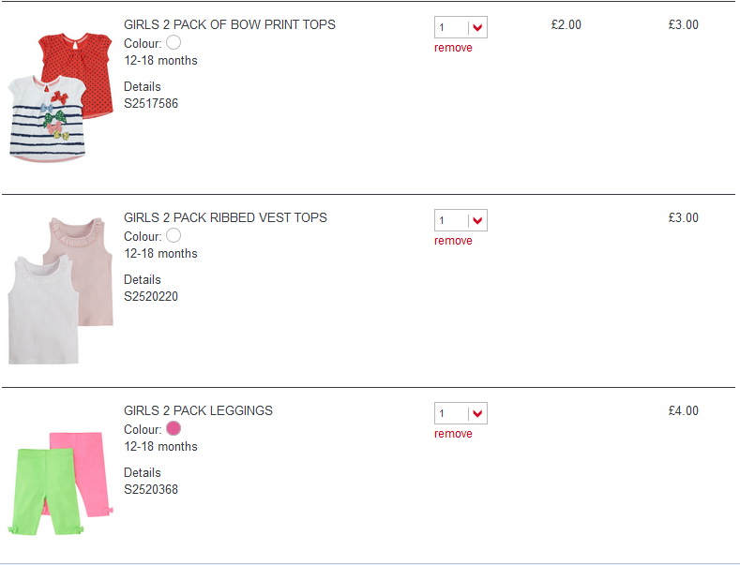Screen dimensions: 740x565
Task: Click the Girls 2 Pack Ribbed Vest Tops title
Action: [x=225, y=217]
